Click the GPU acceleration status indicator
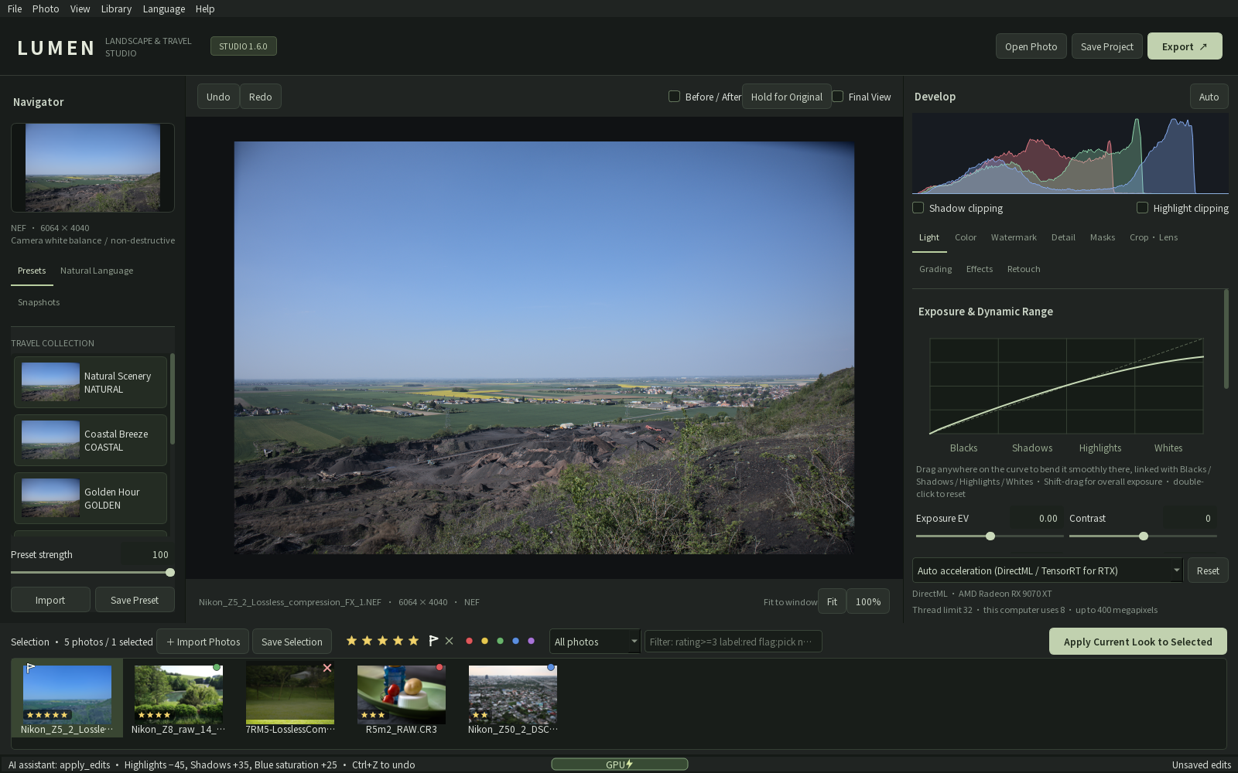 619,764
